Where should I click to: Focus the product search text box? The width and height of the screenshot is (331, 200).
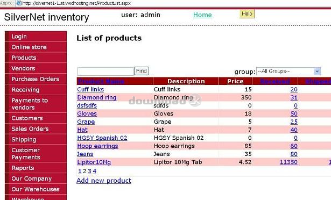tap(105, 72)
